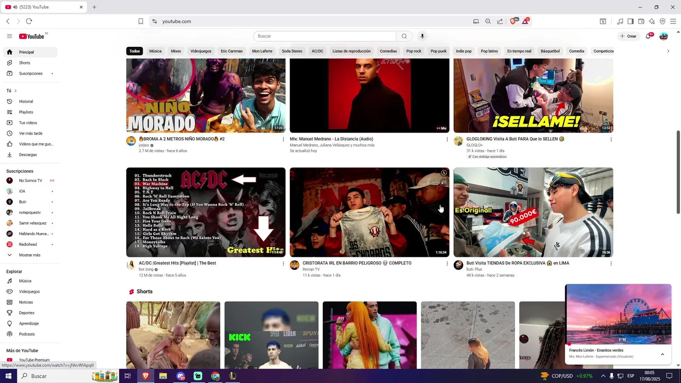Open the Buti Visita TIENDAS DE ROPA title
Image resolution: width=681 pixels, height=383 pixels.
click(x=518, y=263)
